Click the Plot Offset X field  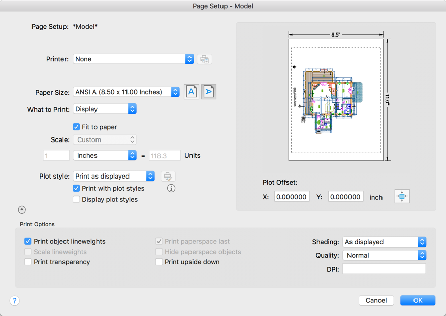pos(292,197)
